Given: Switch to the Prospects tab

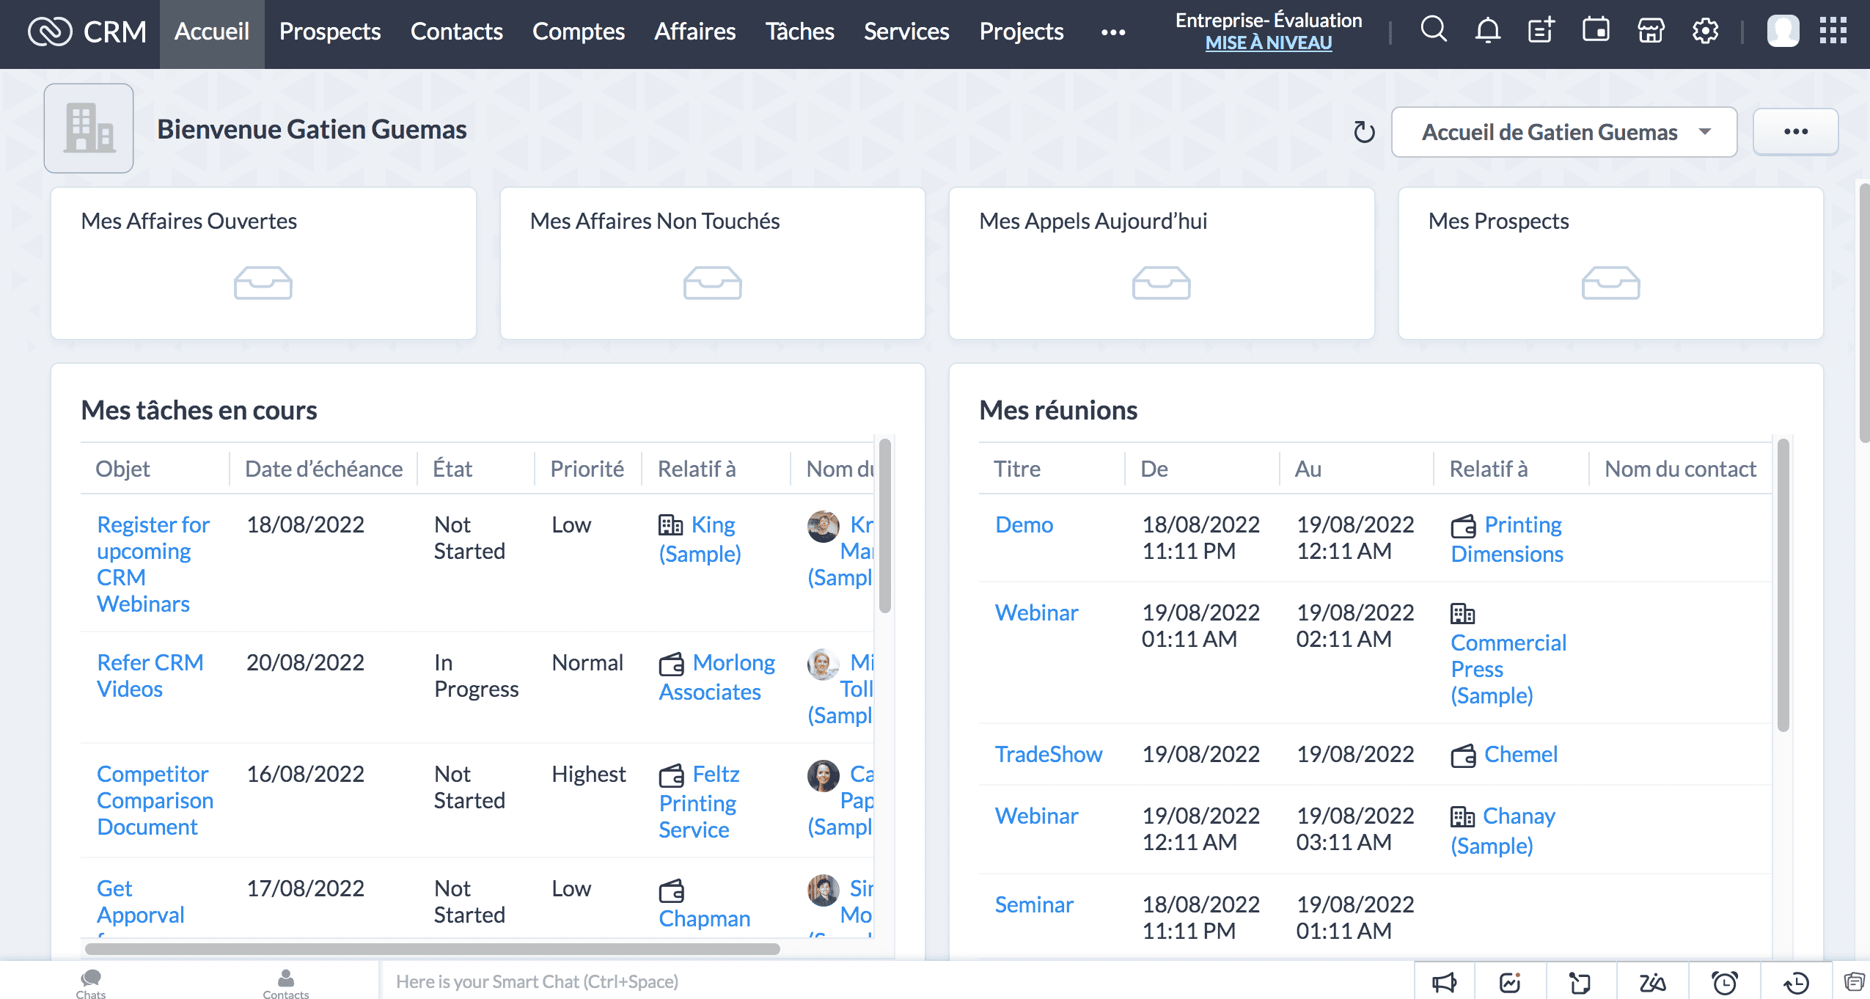Looking at the screenshot, I should pyautogui.click(x=329, y=32).
